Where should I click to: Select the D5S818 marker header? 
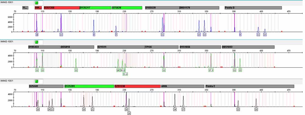click(77, 47)
